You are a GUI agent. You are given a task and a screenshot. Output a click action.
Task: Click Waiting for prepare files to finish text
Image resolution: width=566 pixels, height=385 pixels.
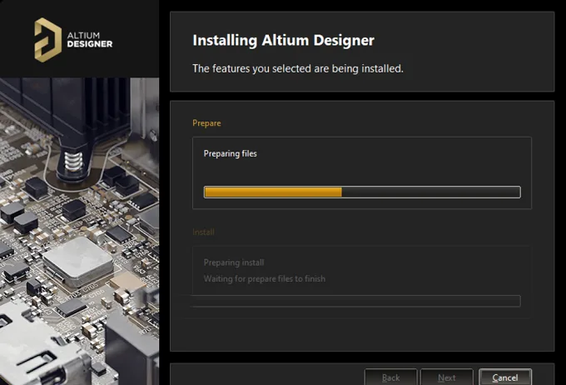coord(265,278)
